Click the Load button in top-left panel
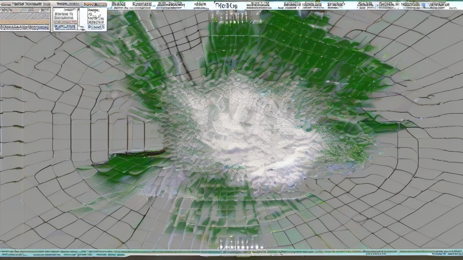 (x=95, y=27)
